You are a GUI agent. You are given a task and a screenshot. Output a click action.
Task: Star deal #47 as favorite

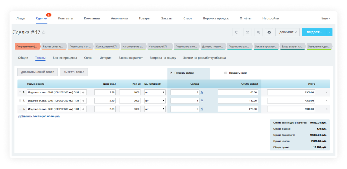pyautogui.click(x=44, y=32)
